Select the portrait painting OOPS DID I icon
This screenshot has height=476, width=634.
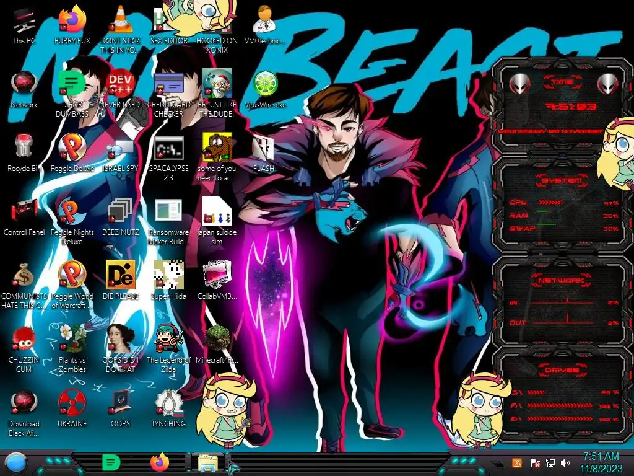tap(121, 339)
